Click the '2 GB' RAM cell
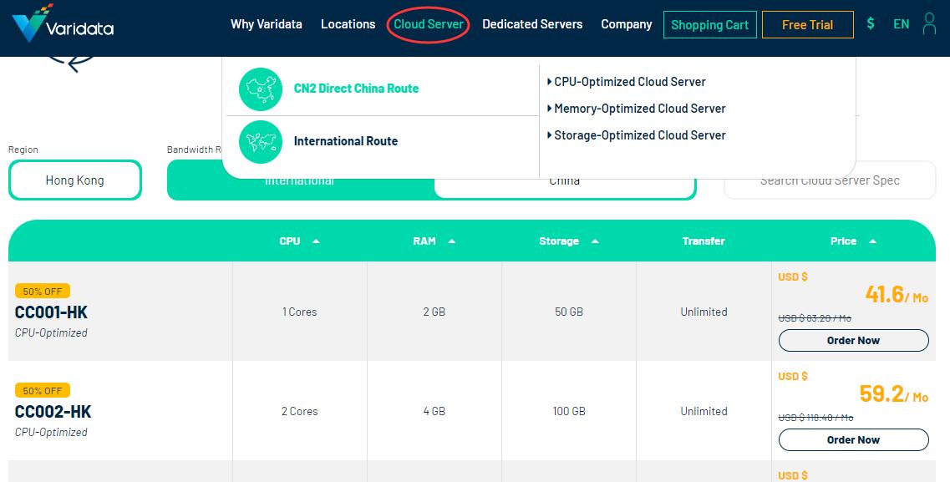The height and width of the screenshot is (482, 950). (434, 312)
